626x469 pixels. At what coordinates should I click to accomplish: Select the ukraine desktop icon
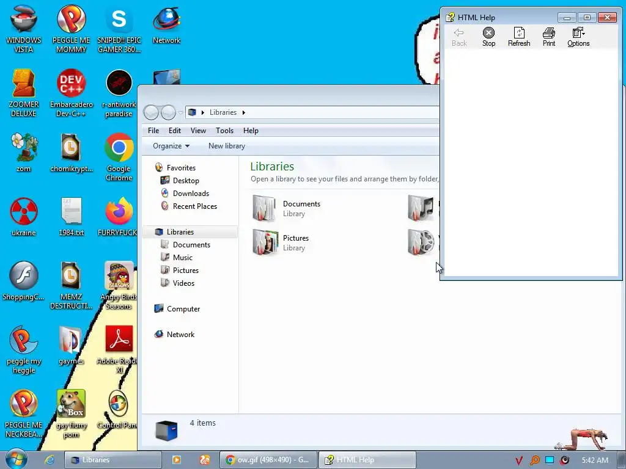tap(24, 217)
